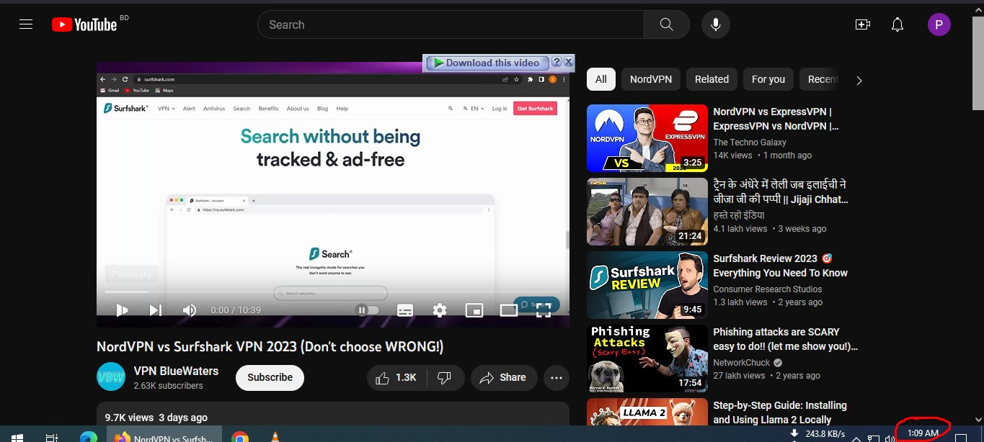The width and height of the screenshot is (984, 442).
Task: Open NordVPN vs ExpressVPN video title
Action: click(x=776, y=119)
